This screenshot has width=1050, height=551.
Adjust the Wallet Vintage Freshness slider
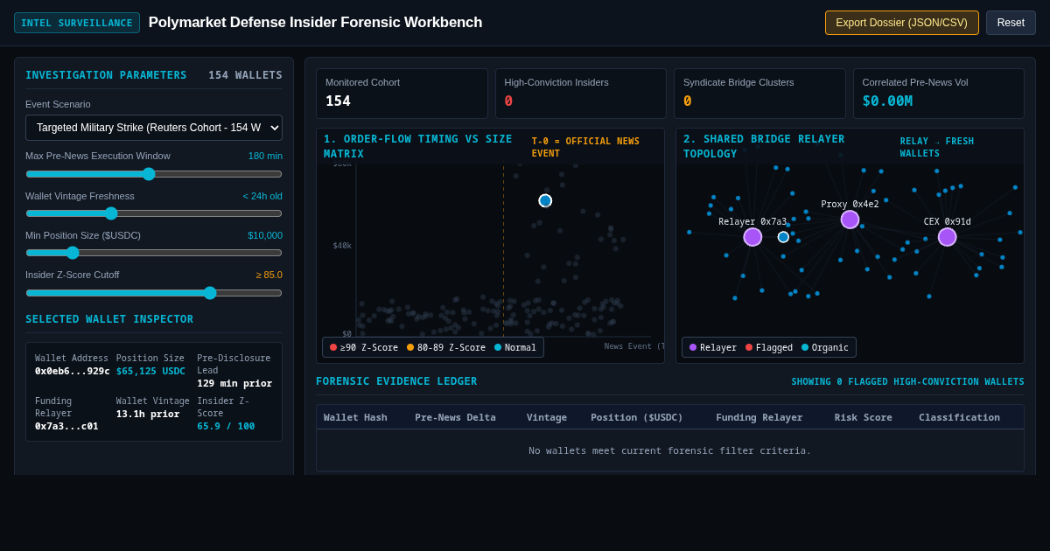[x=154, y=213]
